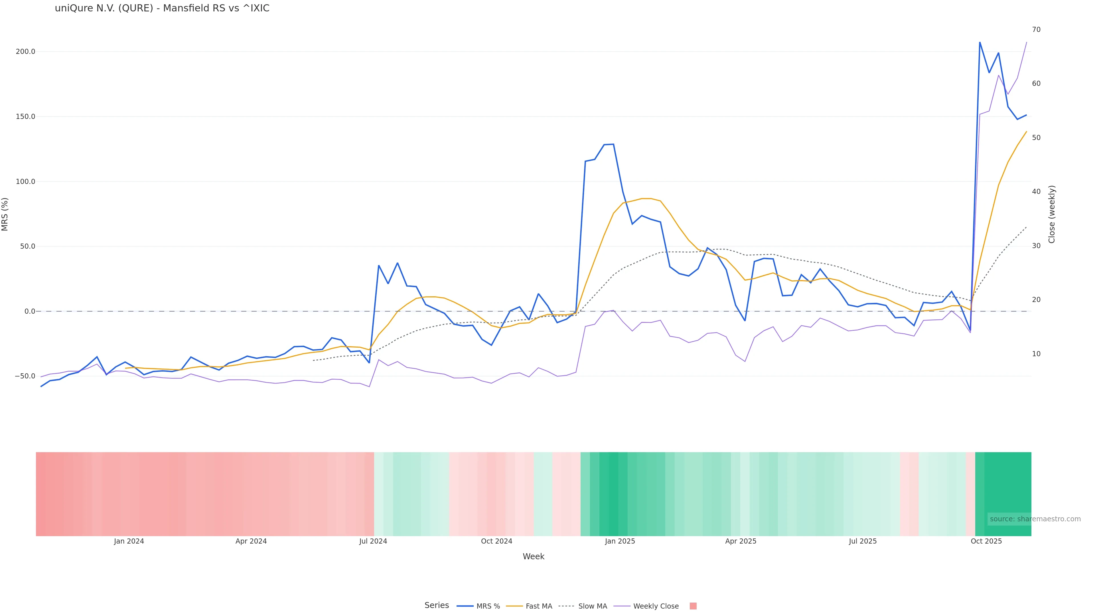Image resolution: width=1095 pixels, height=616 pixels.
Task: Click the 70 tick on Close axis
Action: [1036, 30]
